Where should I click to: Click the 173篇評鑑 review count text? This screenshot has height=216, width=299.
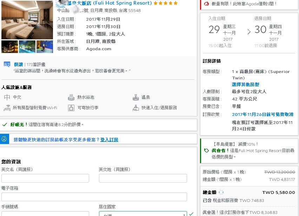(36, 65)
